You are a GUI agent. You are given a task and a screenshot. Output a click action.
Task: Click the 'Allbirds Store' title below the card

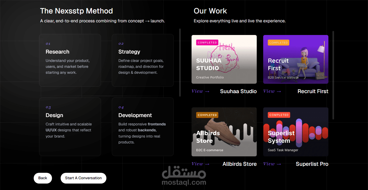click(x=239, y=164)
